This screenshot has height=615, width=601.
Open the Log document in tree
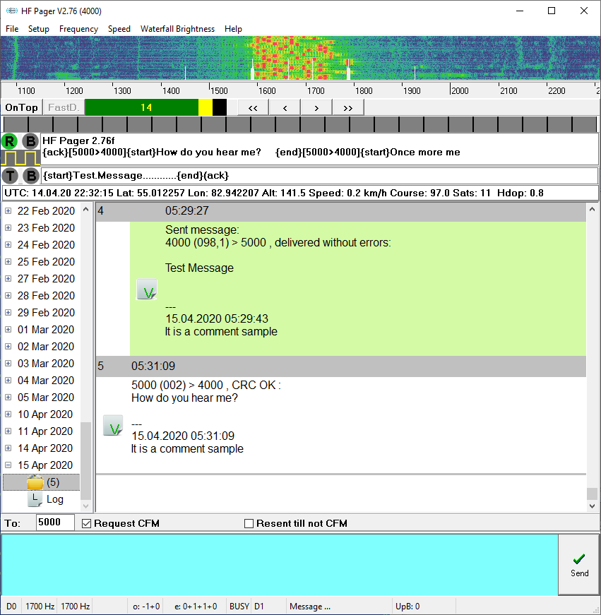[x=35, y=499]
